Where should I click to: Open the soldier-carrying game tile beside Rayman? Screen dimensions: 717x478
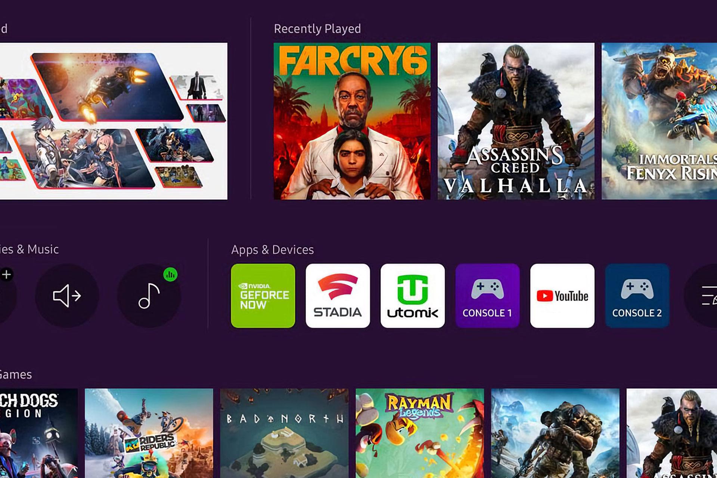(555, 433)
